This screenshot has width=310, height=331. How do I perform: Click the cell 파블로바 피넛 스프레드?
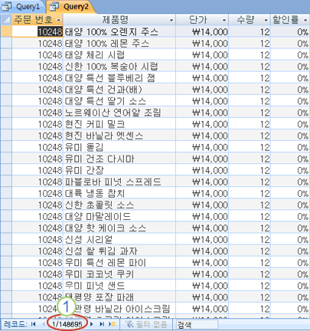(x=119, y=182)
